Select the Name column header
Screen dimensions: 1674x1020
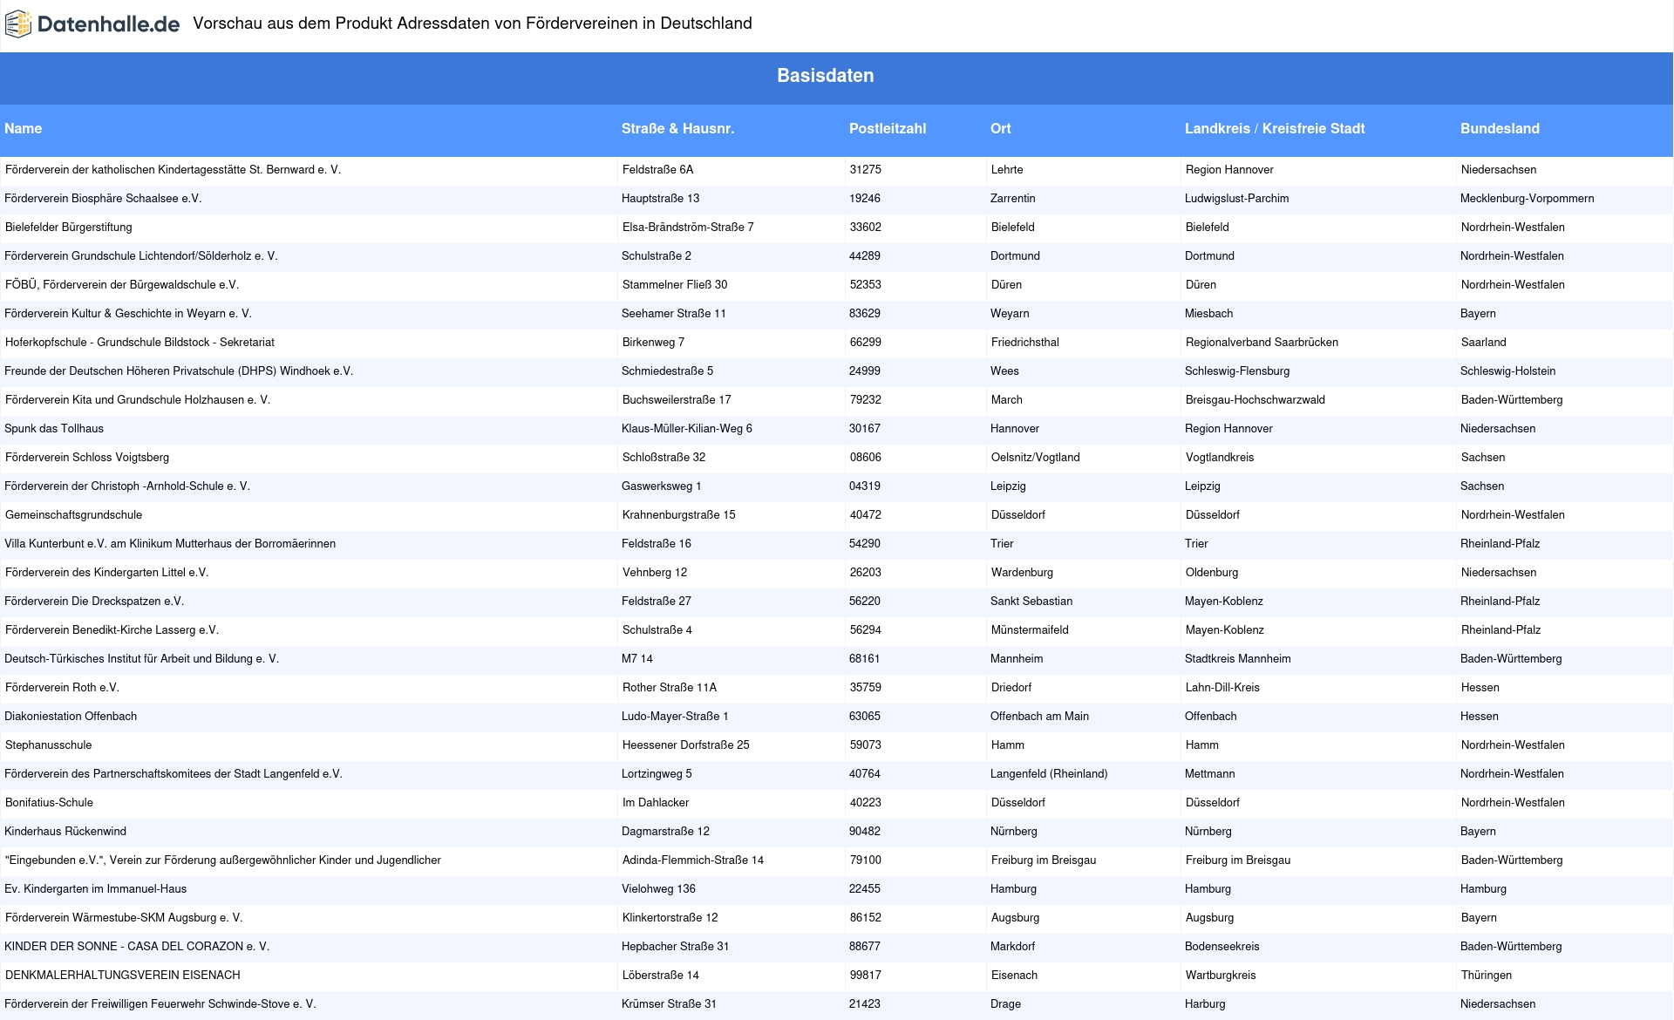pyautogui.click(x=23, y=128)
